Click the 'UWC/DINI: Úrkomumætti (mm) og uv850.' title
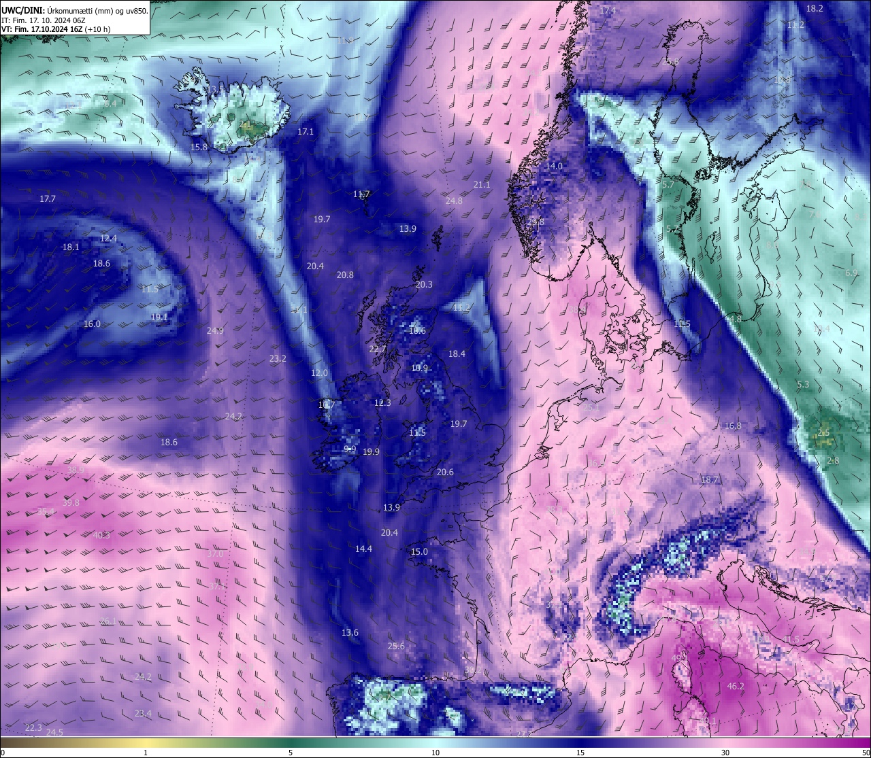The height and width of the screenshot is (758, 871). (x=75, y=10)
